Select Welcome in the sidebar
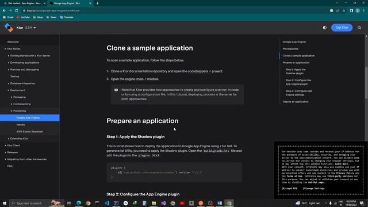Screen dimensions: 368x207 (x=13, y=42)
